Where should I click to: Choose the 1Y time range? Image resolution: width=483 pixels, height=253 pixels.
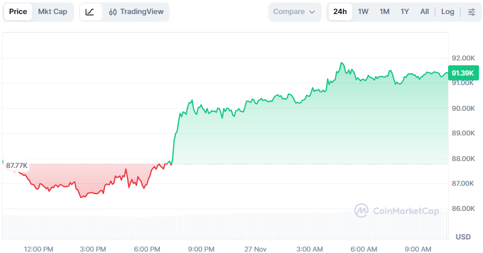point(405,12)
